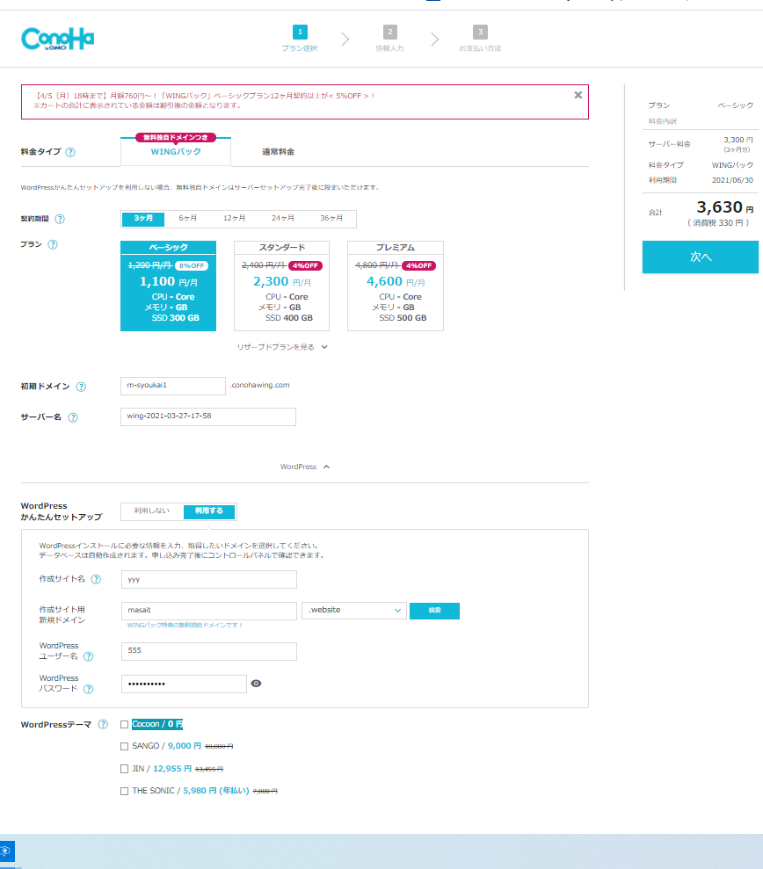
Task: Click the 検索 domain search button
Action: [435, 611]
